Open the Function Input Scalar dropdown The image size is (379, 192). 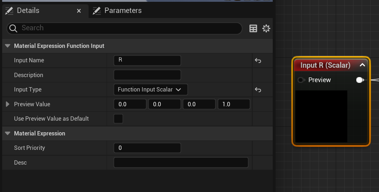tap(151, 89)
